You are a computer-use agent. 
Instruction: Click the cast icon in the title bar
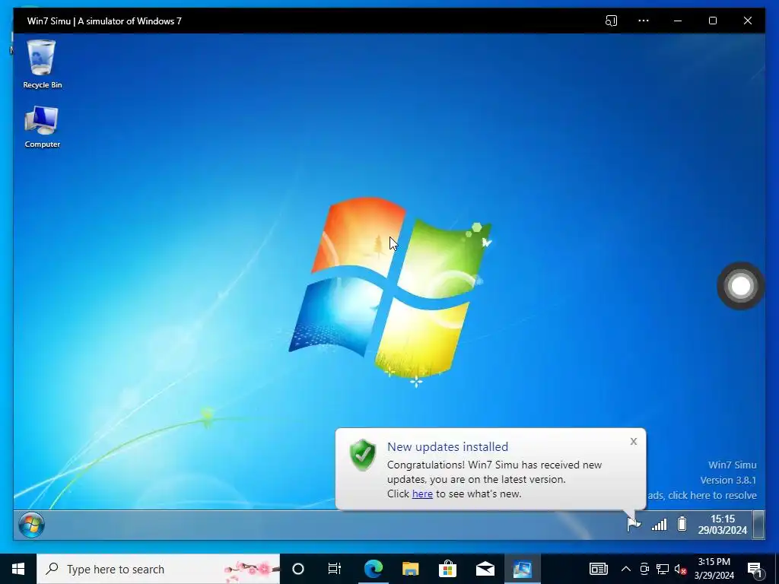click(x=611, y=21)
